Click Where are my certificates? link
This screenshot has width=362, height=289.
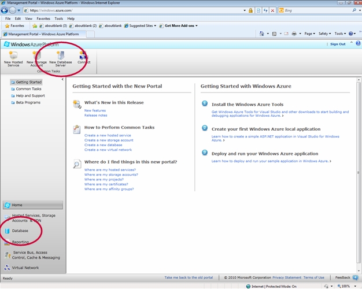pos(106,184)
